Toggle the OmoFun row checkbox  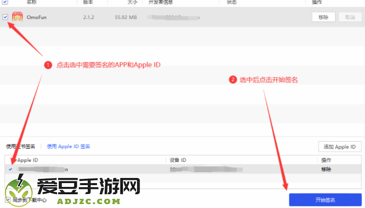point(5,17)
